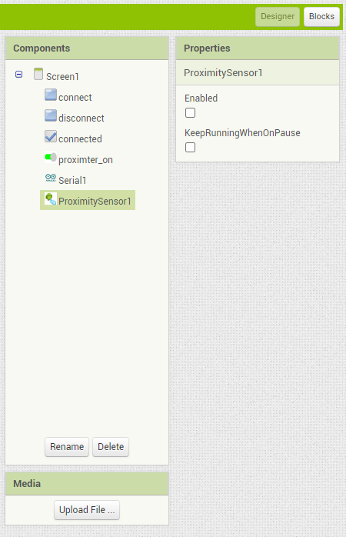Collapse the Screen1 component tree
Viewport: 346px width, 537px height.
[18, 74]
